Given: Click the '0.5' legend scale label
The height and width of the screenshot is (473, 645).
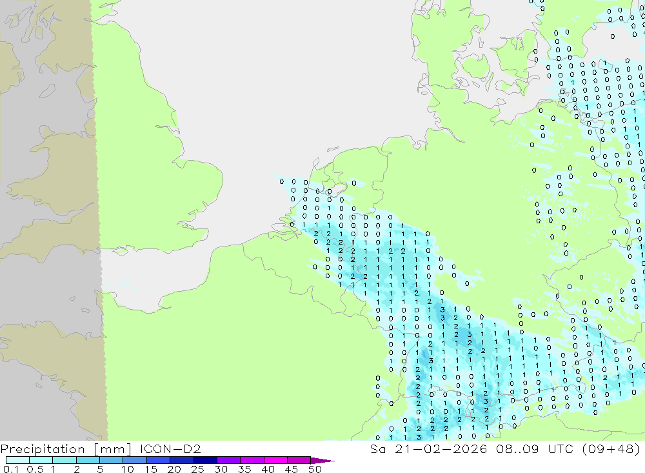Looking at the screenshot, I should [35, 469].
